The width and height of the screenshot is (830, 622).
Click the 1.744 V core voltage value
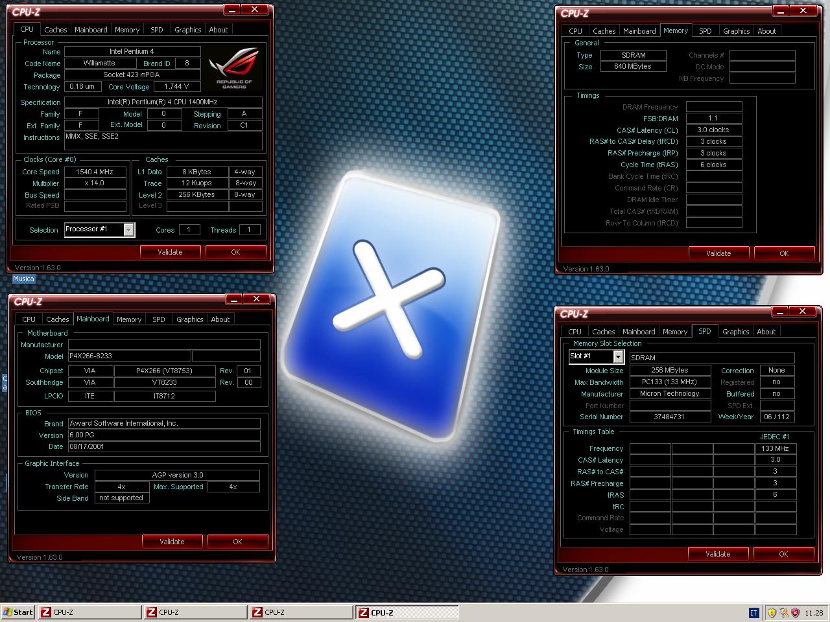[x=177, y=86]
